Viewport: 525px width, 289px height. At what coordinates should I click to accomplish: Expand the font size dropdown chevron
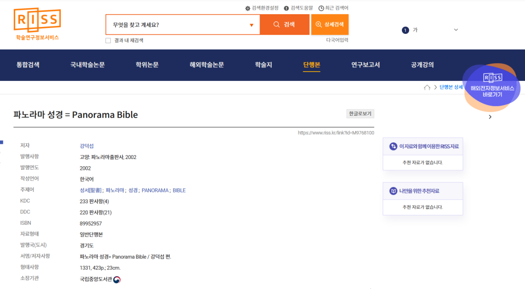[x=456, y=30]
